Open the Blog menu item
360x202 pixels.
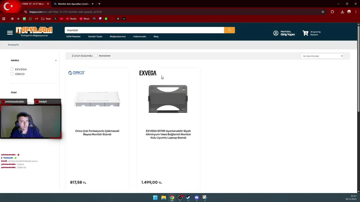point(156,36)
